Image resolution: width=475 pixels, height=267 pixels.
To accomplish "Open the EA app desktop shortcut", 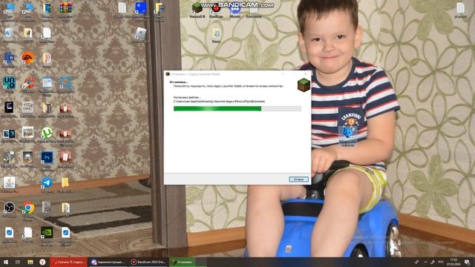I will [x=28, y=58].
